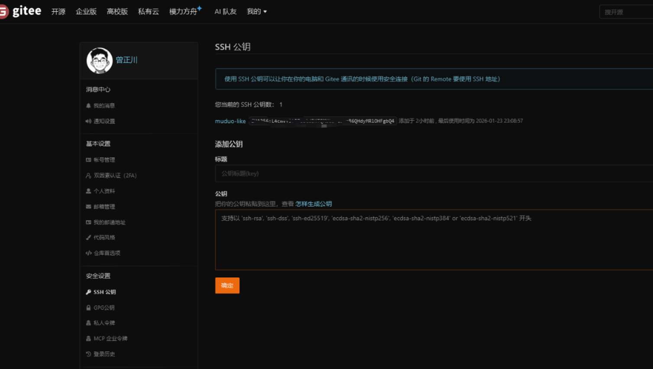653x369 pixels.
Task: Click the 仓库首选项 code icon
Action: click(x=88, y=253)
